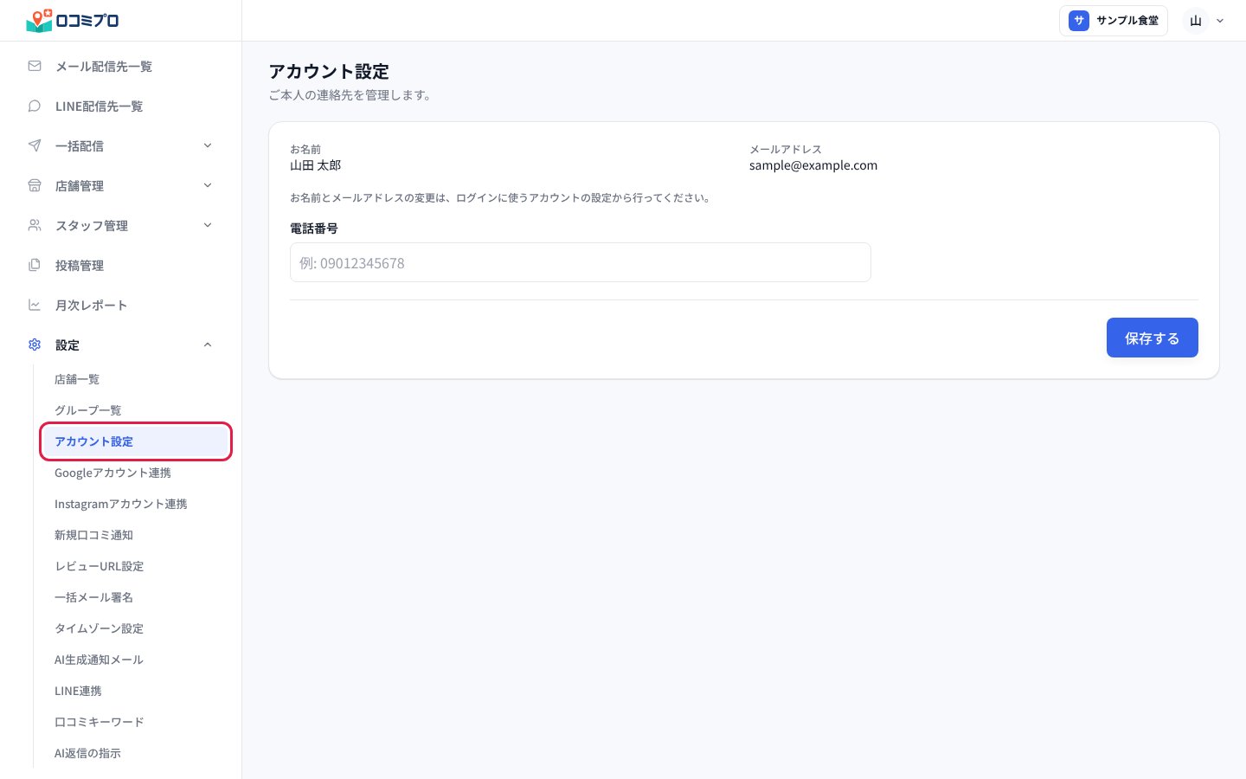Focus the 電話番号 input field
The image size is (1246, 779).
click(x=581, y=262)
